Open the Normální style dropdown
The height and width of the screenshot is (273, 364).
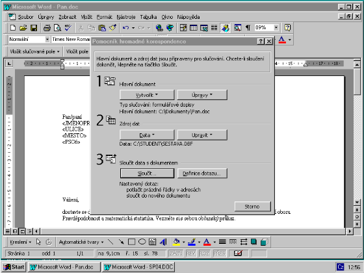(x=47, y=39)
